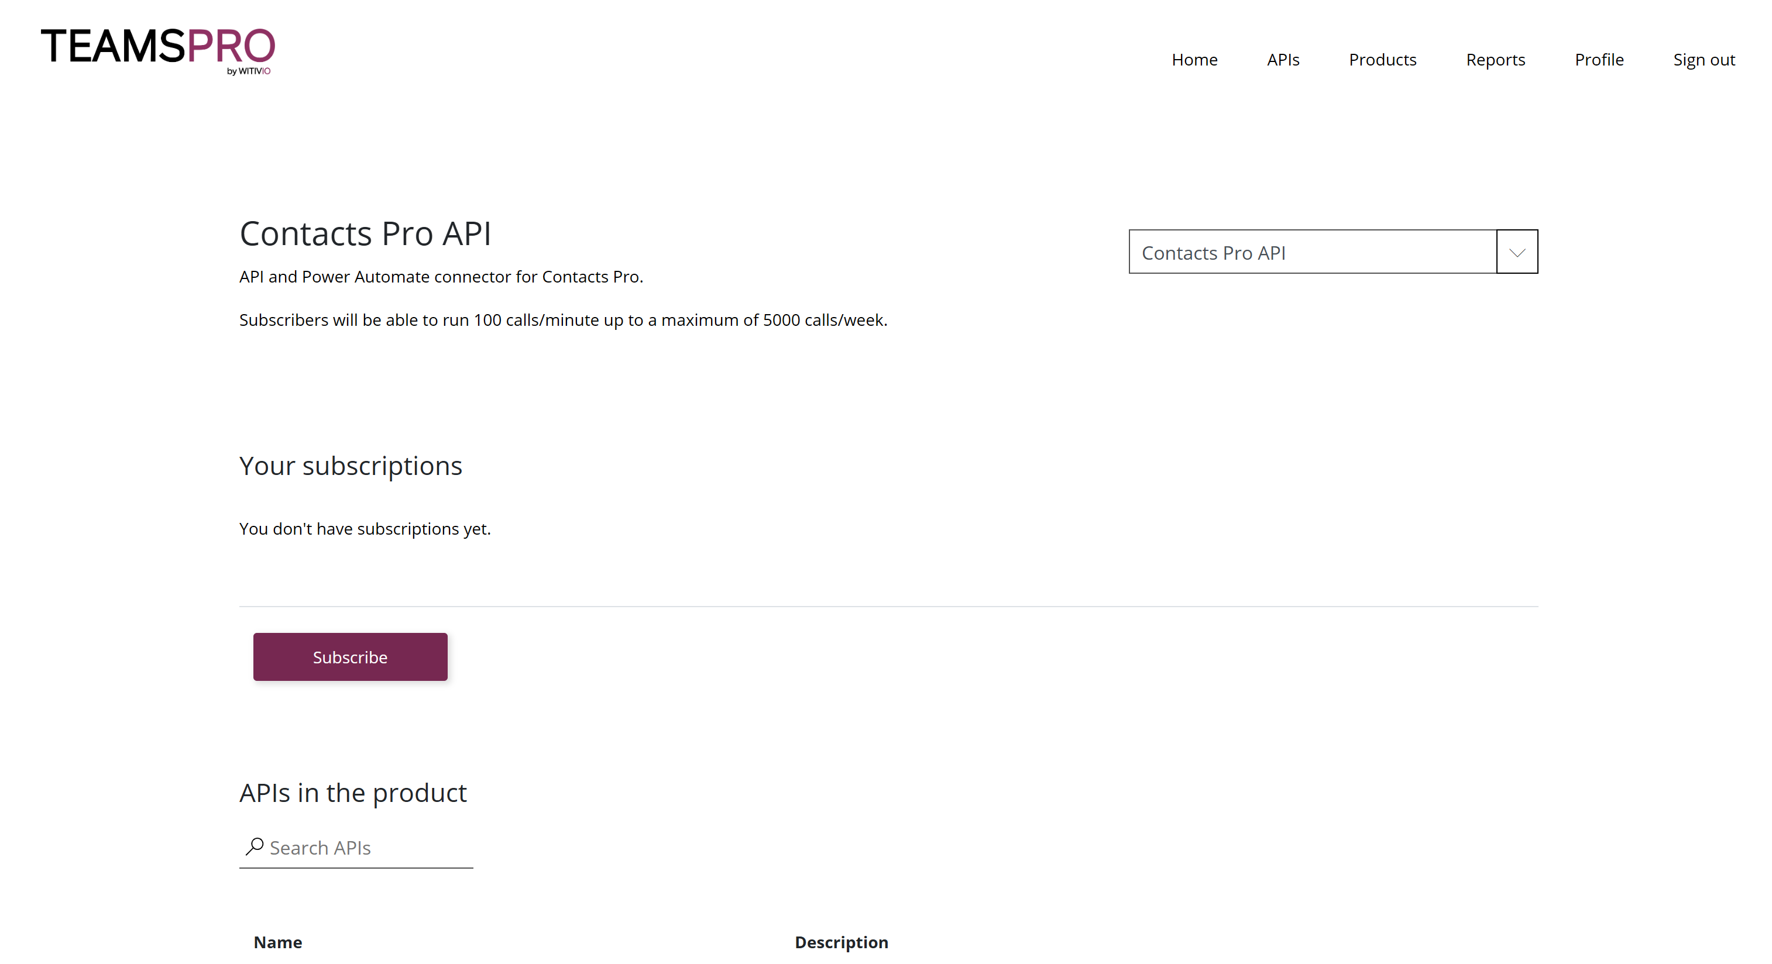This screenshot has width=1772, height=964.
Task: Subscribe to the Contacts Pro API
Action: tap(350, 657)
